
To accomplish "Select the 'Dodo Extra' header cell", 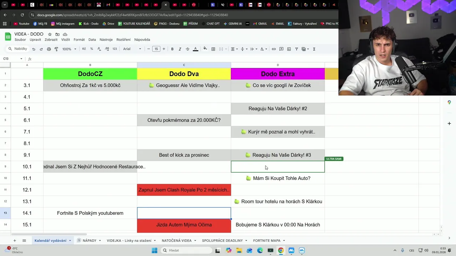I will point(278,74).
